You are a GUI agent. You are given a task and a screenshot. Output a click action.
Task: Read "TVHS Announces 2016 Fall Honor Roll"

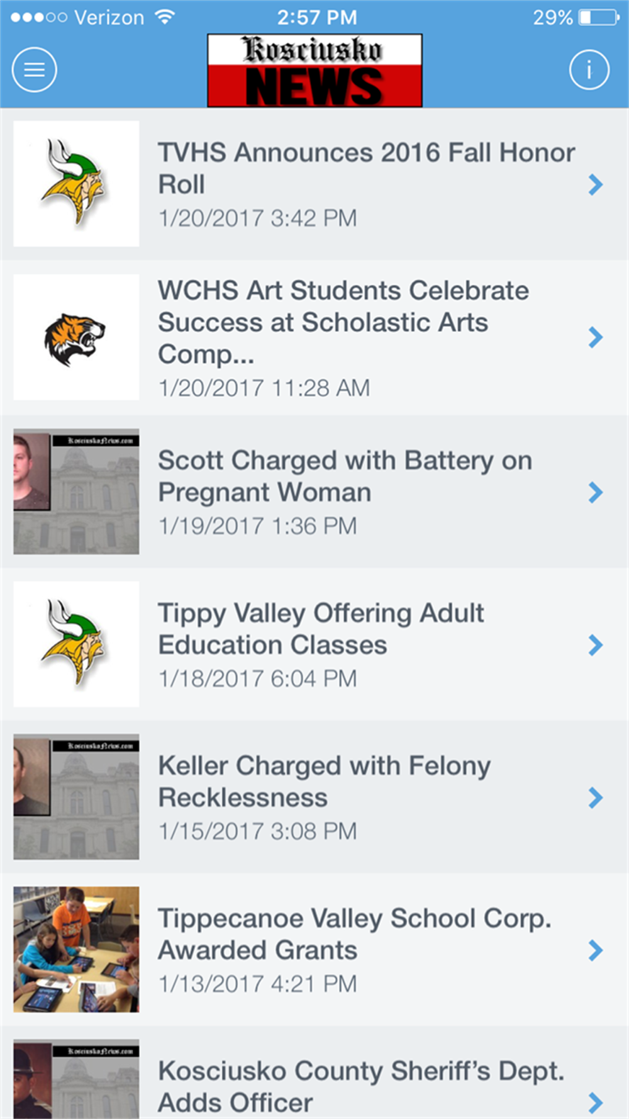click(365, 168)
